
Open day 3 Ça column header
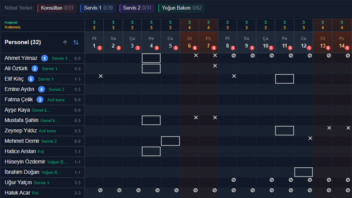[x=132, y=42]
